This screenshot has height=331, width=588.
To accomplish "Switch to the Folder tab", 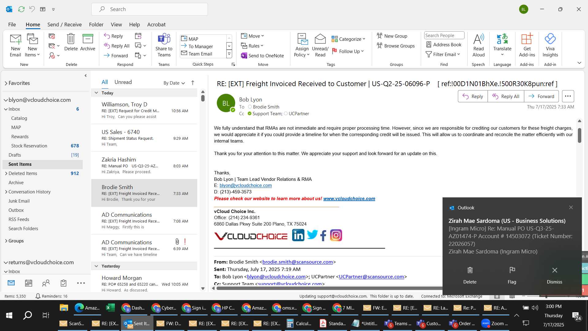I will pos(96,25).
